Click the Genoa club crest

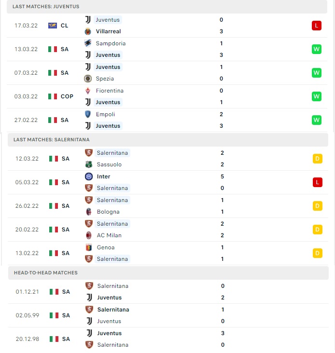tap(89, 247)
